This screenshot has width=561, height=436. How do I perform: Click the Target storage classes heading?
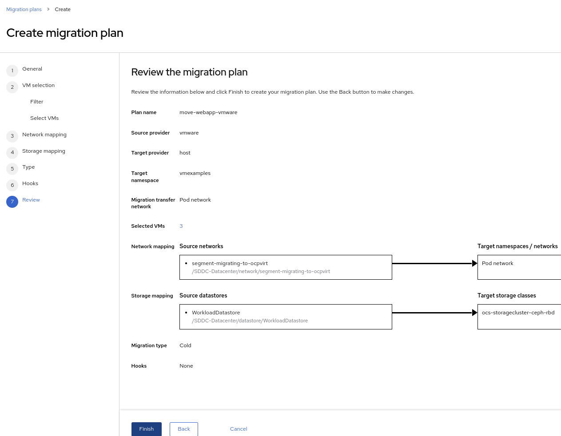pos(506,295)
